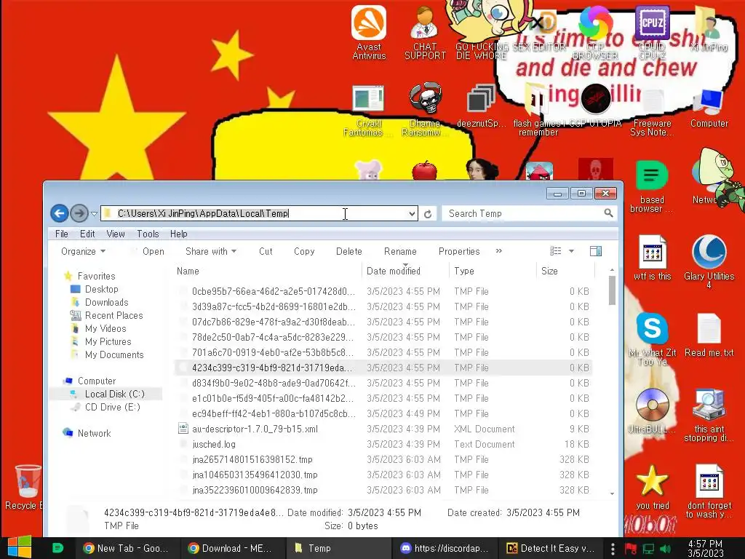Open UltraBULL disc desktop icon
This screenshot has width=745, height=559.
point(652,411)
